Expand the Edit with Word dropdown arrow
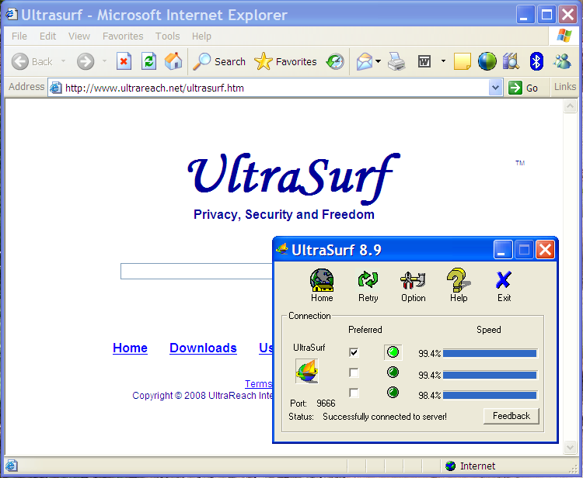Screen dimensions: 583x478 coord(443,61)
